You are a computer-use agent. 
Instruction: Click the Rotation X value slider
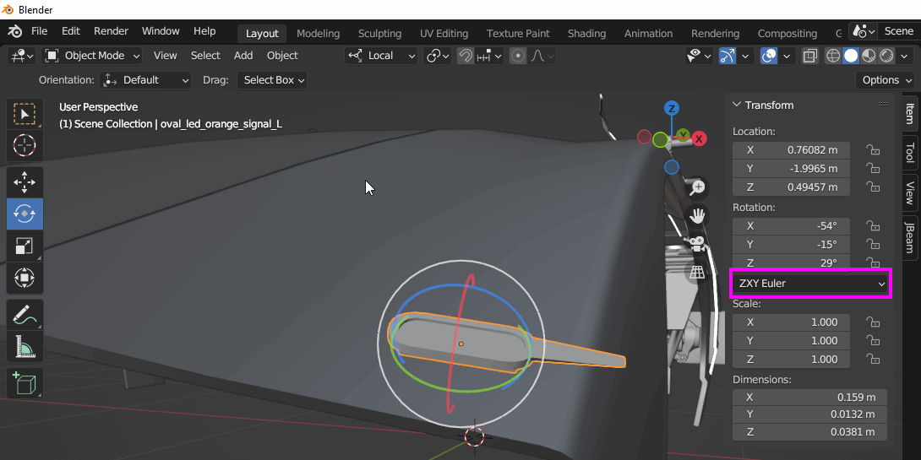tap(791, 226)
